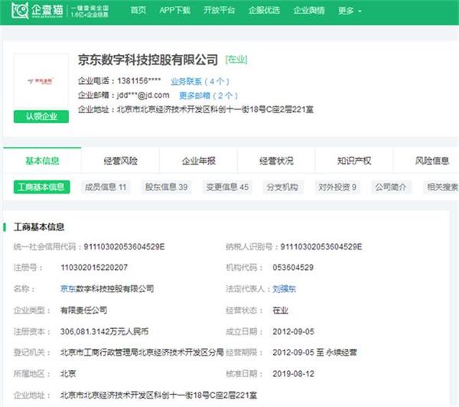This screenshot has height=407, width=459.
Task: Open the 更多 dropdown in top navigation
Action: [x=350, y=11]
